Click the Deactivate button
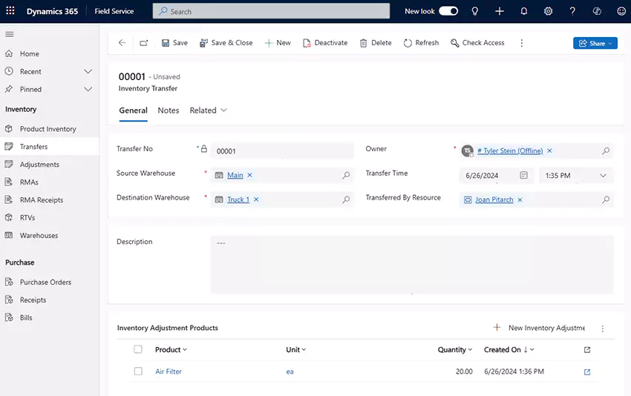The image size is (631, 396). (325, 42)
